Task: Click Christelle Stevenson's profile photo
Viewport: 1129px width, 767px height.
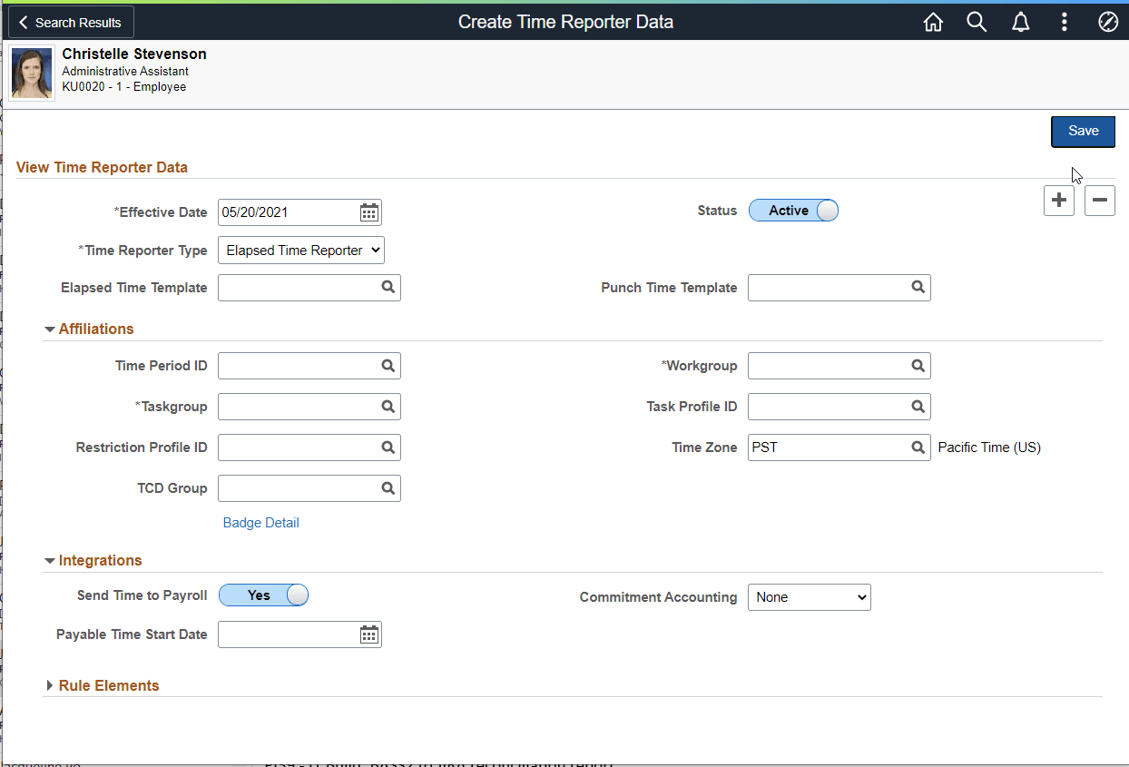Action: click(31, 71)
